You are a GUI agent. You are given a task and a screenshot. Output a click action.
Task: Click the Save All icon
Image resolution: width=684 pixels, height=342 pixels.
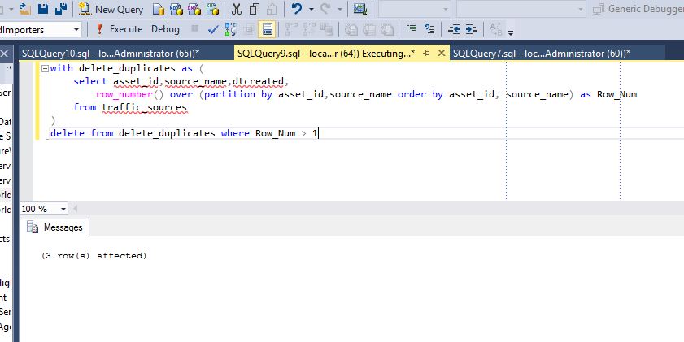pos(61,9)
